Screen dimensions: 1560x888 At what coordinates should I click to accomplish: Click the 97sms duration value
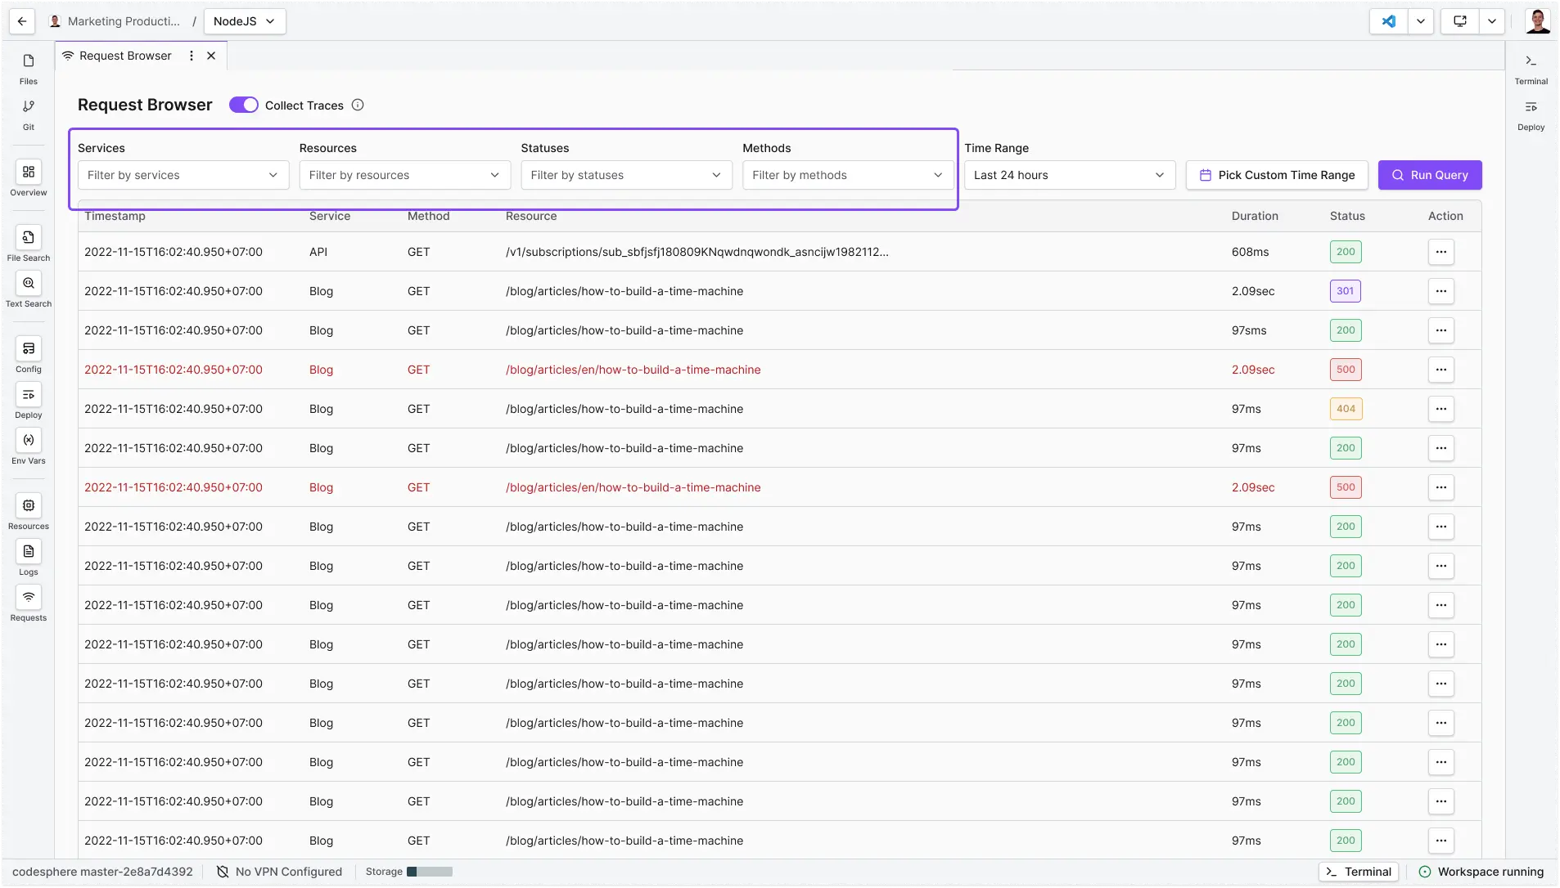pos(1249,330)
